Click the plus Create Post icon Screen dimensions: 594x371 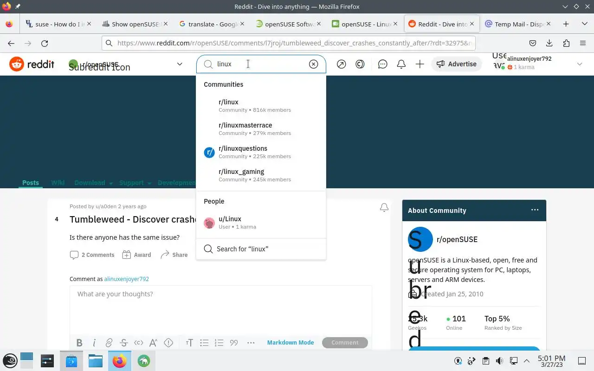[420, 64]
